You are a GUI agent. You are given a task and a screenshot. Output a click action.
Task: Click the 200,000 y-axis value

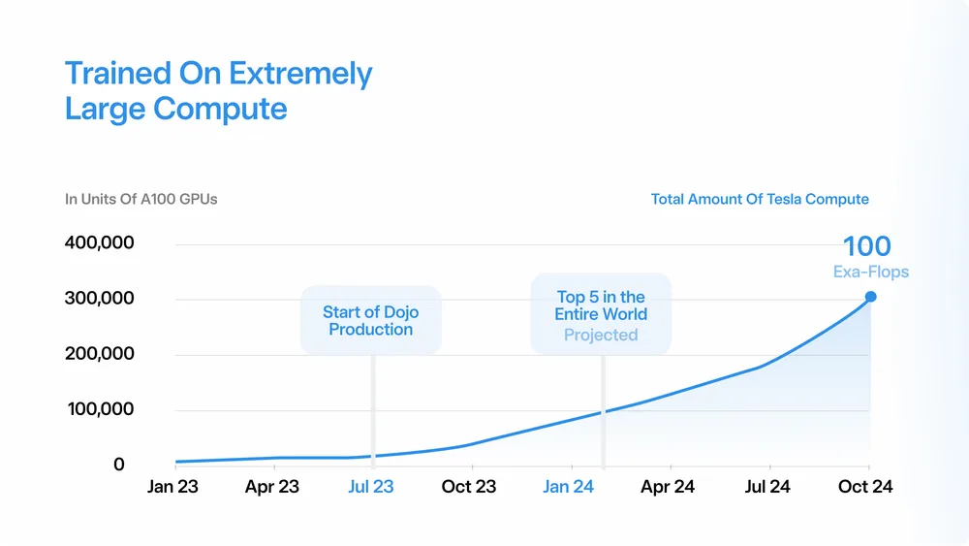(100, 354)
